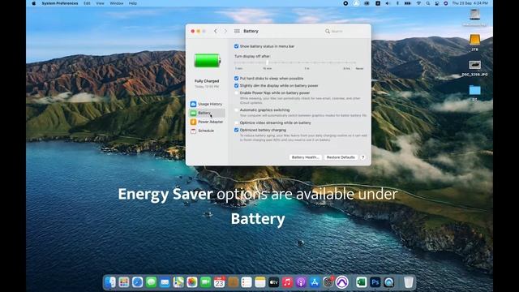Toggle Slightly dim the display checkbox
Viewport: 519px width, 292px height.
click(x=236, y=86)
